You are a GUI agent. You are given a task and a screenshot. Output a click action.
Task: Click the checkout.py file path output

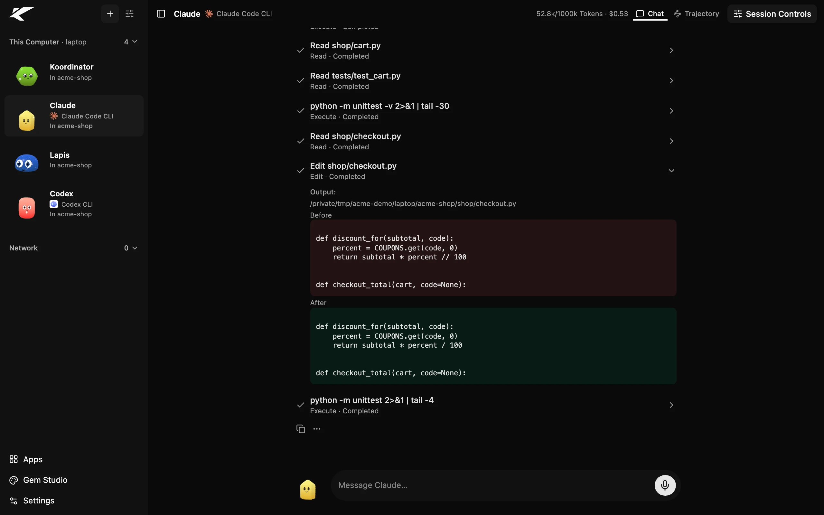[x=413, y=204]
